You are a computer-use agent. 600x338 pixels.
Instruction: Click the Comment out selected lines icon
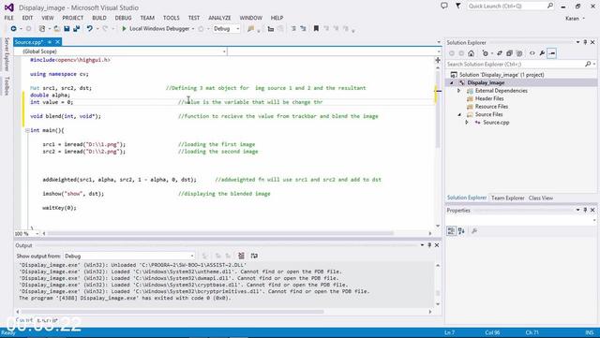[x=293, y=29]
